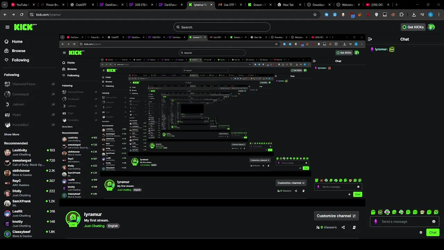Open Lexitivity channel in Recommended list
This screenshot has height=250, width=444.
[x=29, y=152]
